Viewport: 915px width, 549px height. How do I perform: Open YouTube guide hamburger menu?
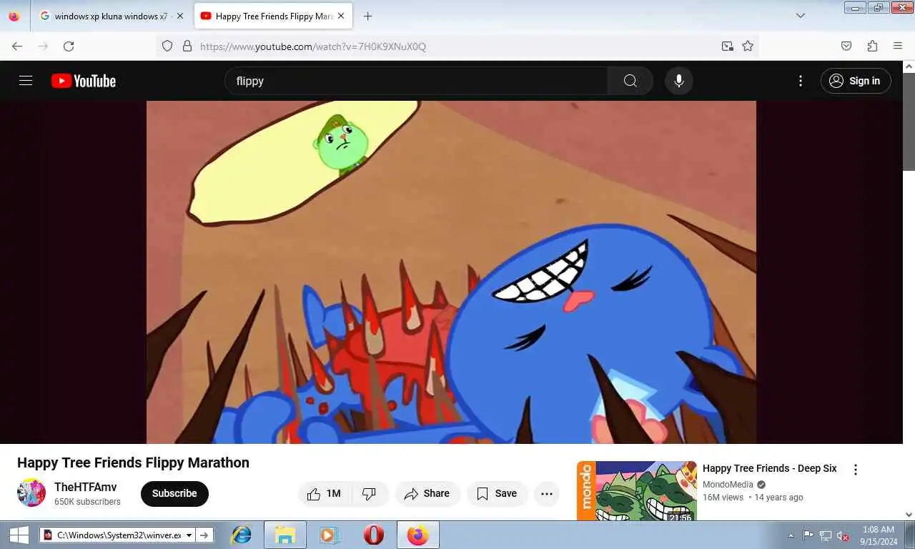[26, 81]
